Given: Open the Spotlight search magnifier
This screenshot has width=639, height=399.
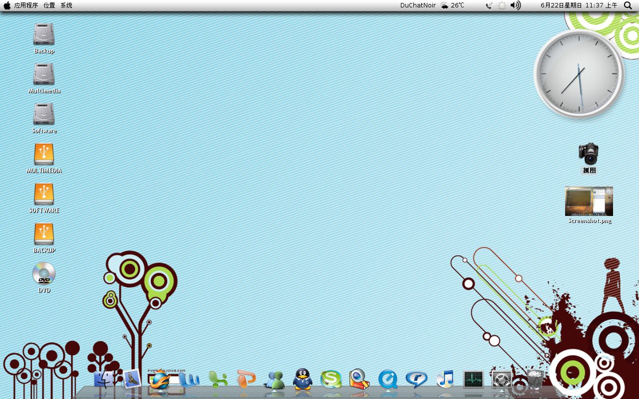Looking at the screenshot, I should pyautogui.click(x=628, y=5).
